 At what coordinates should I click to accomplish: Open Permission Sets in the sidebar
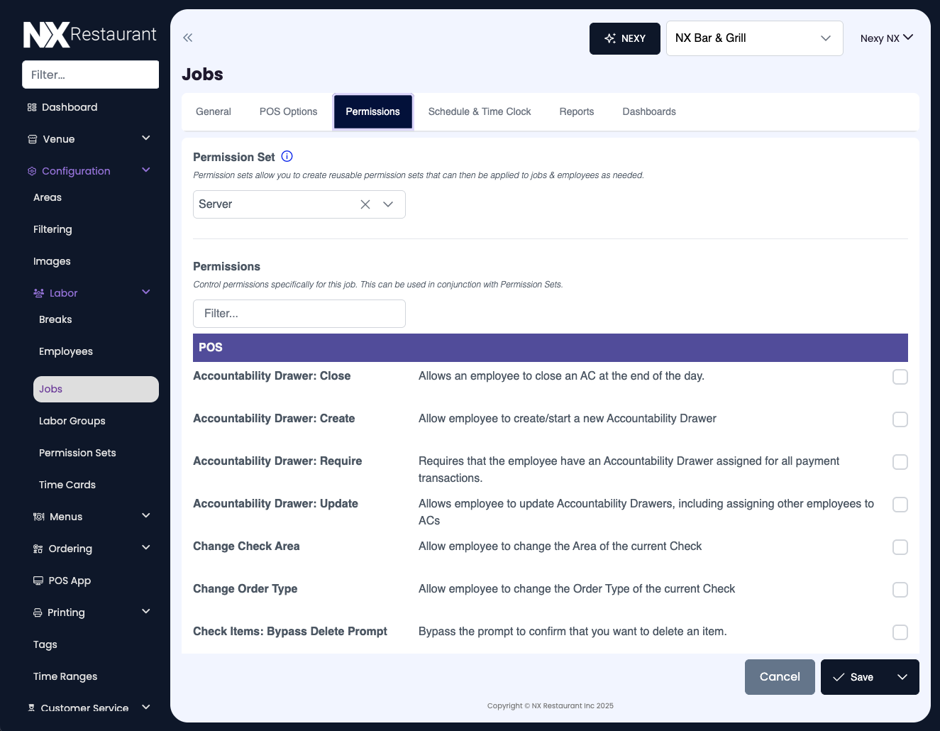pyautogui.click(x=77, y=453)
